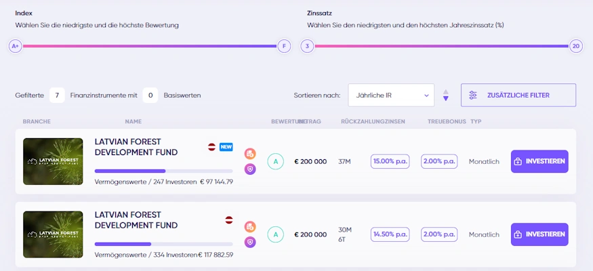This screenshot has width=593, height=271.
Task: Click the F handle on Index slider
Action: tap(284, 46)
